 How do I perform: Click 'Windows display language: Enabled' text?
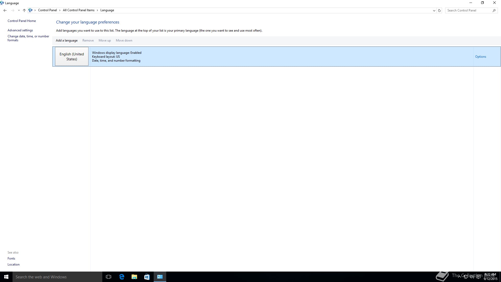pyautogui.click(x=117, y=53)
